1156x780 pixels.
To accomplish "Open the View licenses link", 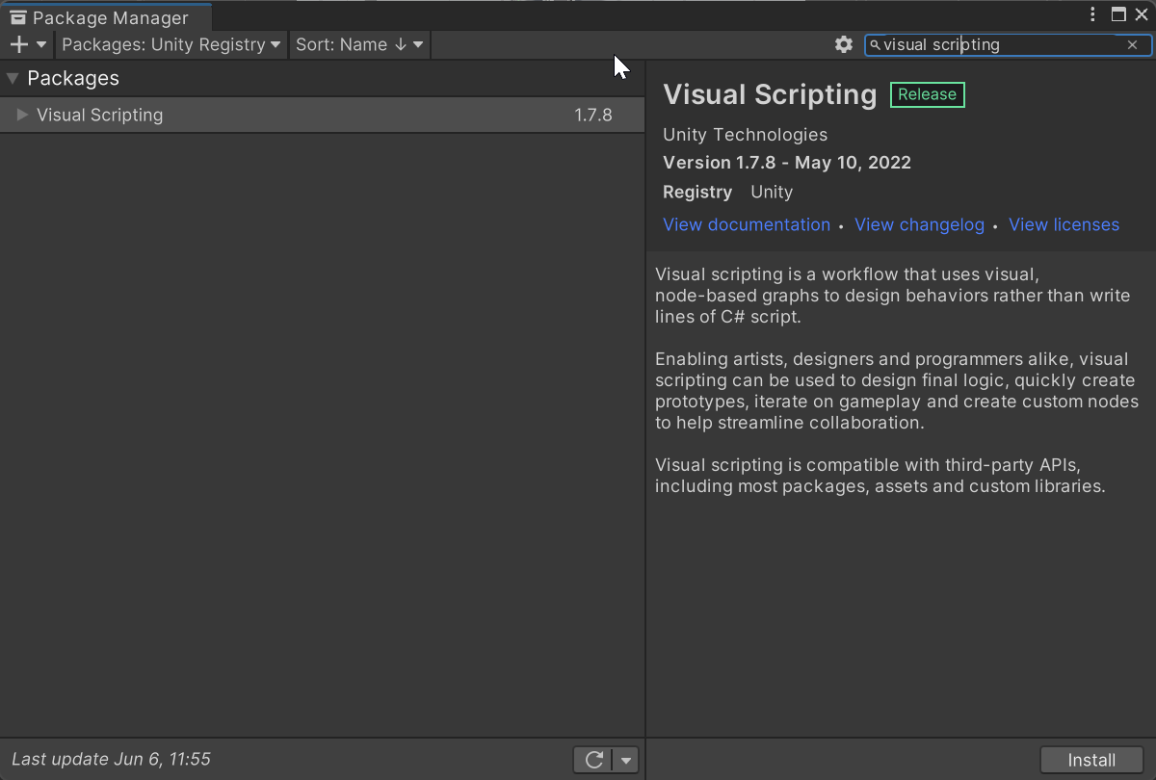I will [1064, 224].
